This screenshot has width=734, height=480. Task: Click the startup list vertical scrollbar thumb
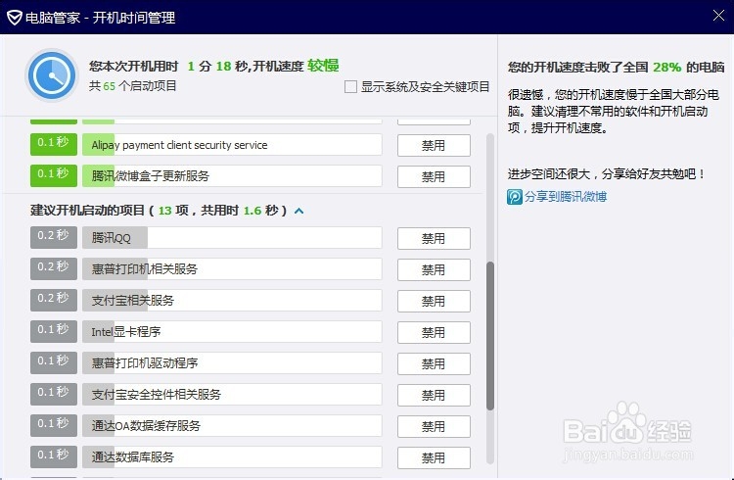point(490,336)
